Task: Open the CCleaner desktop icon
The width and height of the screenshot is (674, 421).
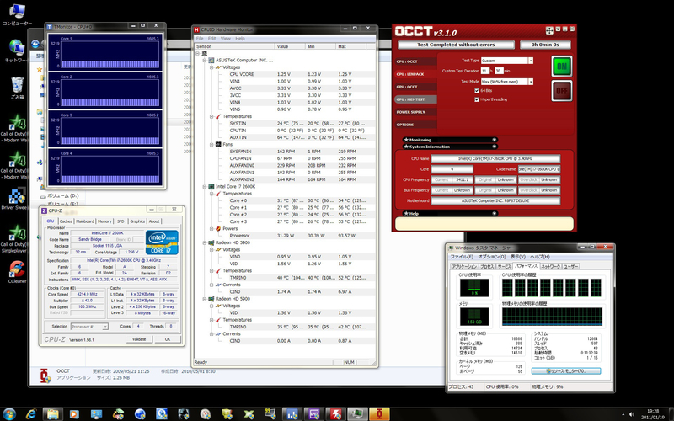Action: (17, 271)
